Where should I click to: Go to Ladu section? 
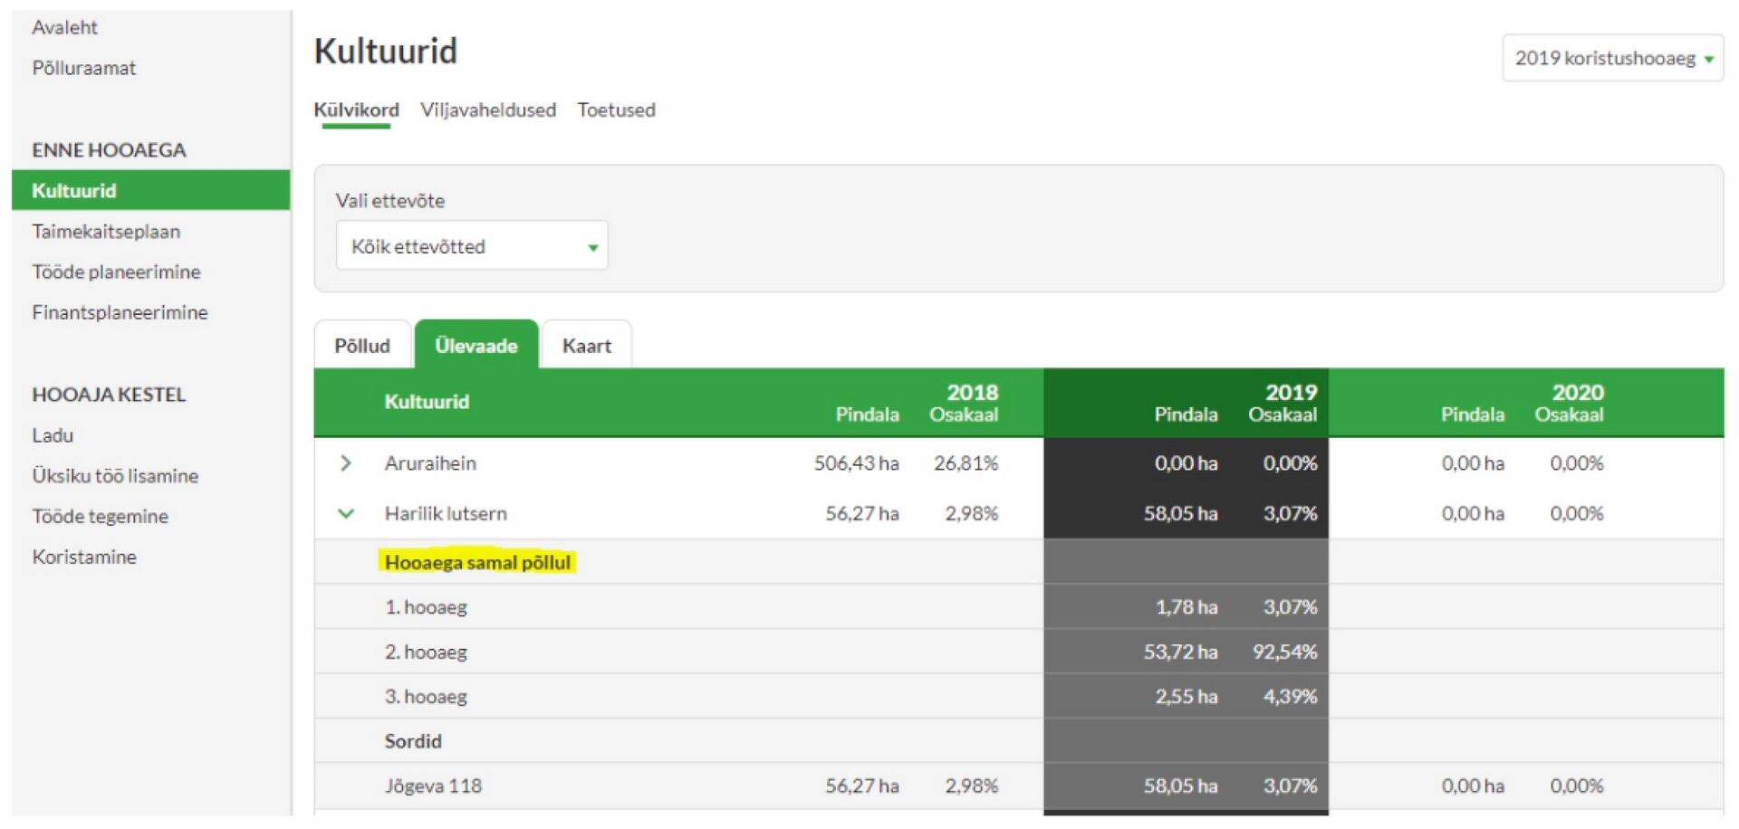click(x=53, y=435)
